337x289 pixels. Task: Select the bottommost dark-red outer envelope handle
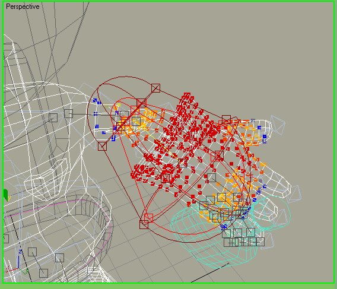[x=144, y=225]
